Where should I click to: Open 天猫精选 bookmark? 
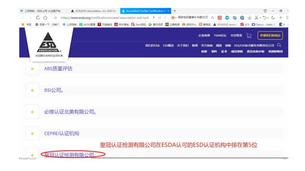105,24
